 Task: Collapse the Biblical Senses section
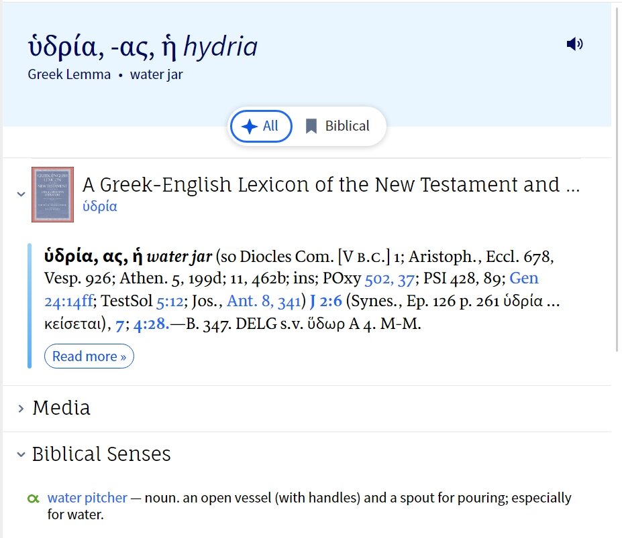point(21,454)
